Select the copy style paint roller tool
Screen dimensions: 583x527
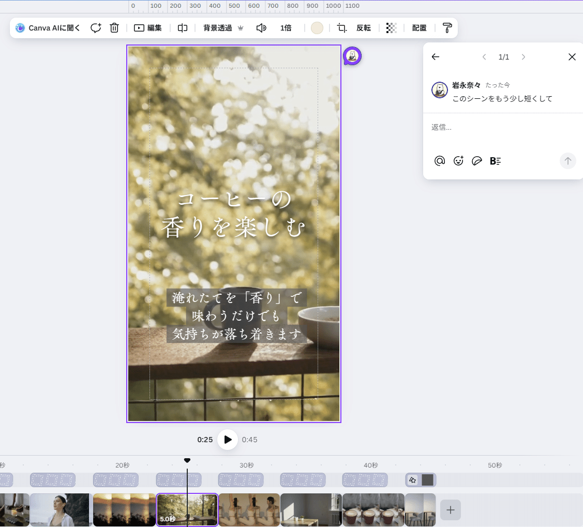click(x=447, y=28)
